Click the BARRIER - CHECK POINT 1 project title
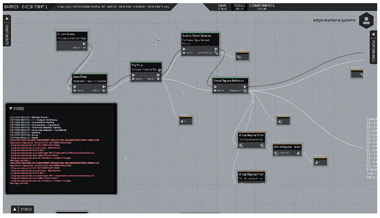This screenshot has height=218, width=380. (x=26, y=7)
